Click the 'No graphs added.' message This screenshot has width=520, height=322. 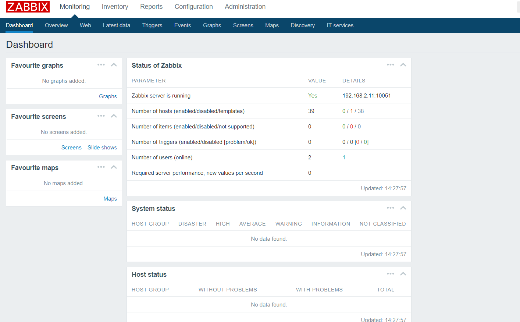tap(64, 81)
